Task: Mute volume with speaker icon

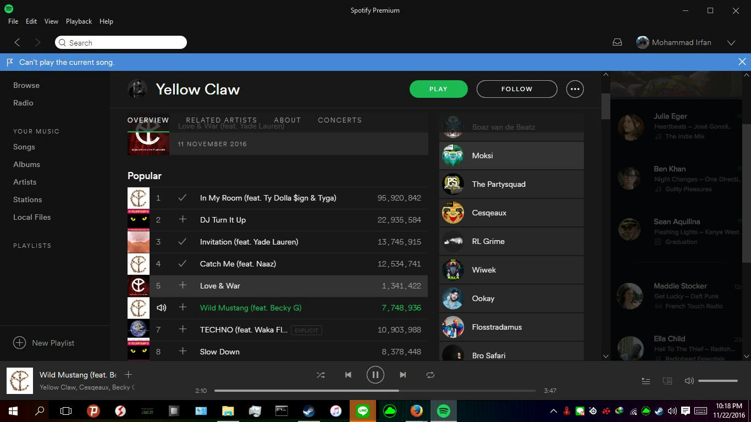Action: 689,381
